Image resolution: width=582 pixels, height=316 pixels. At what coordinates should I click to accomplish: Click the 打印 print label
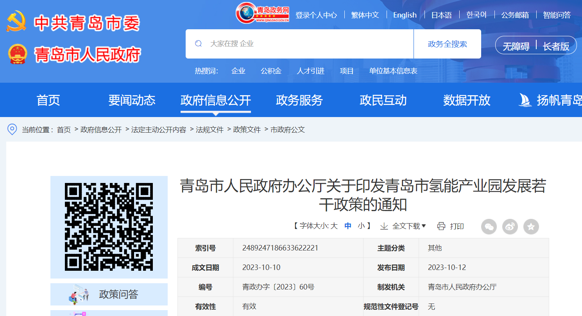coord(457,226)
